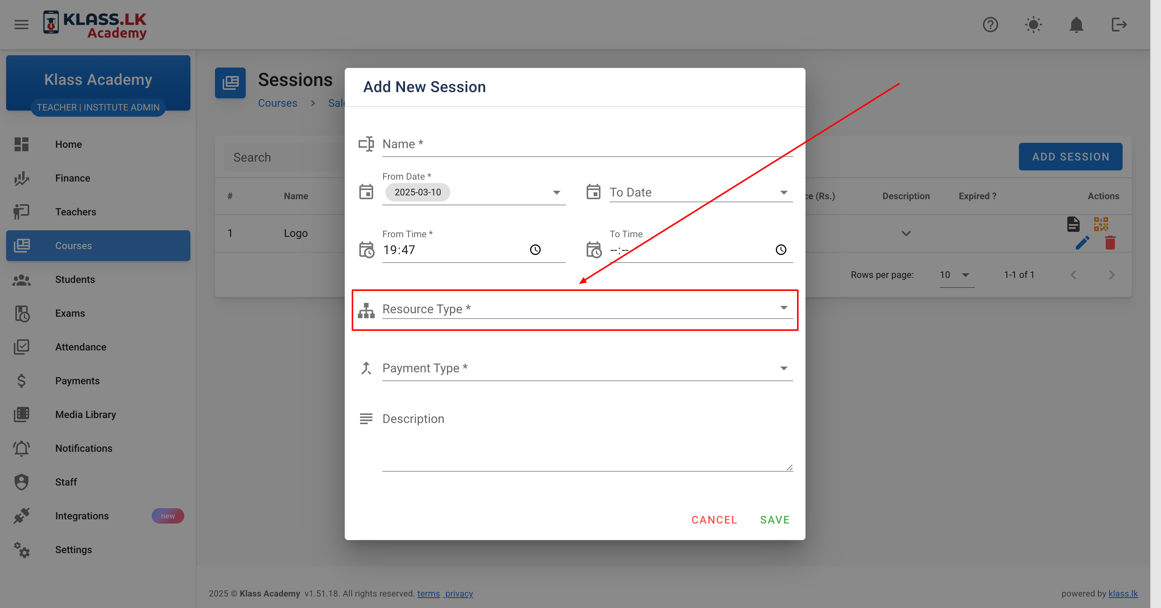Click the logout icon in header

(1119, 24)
